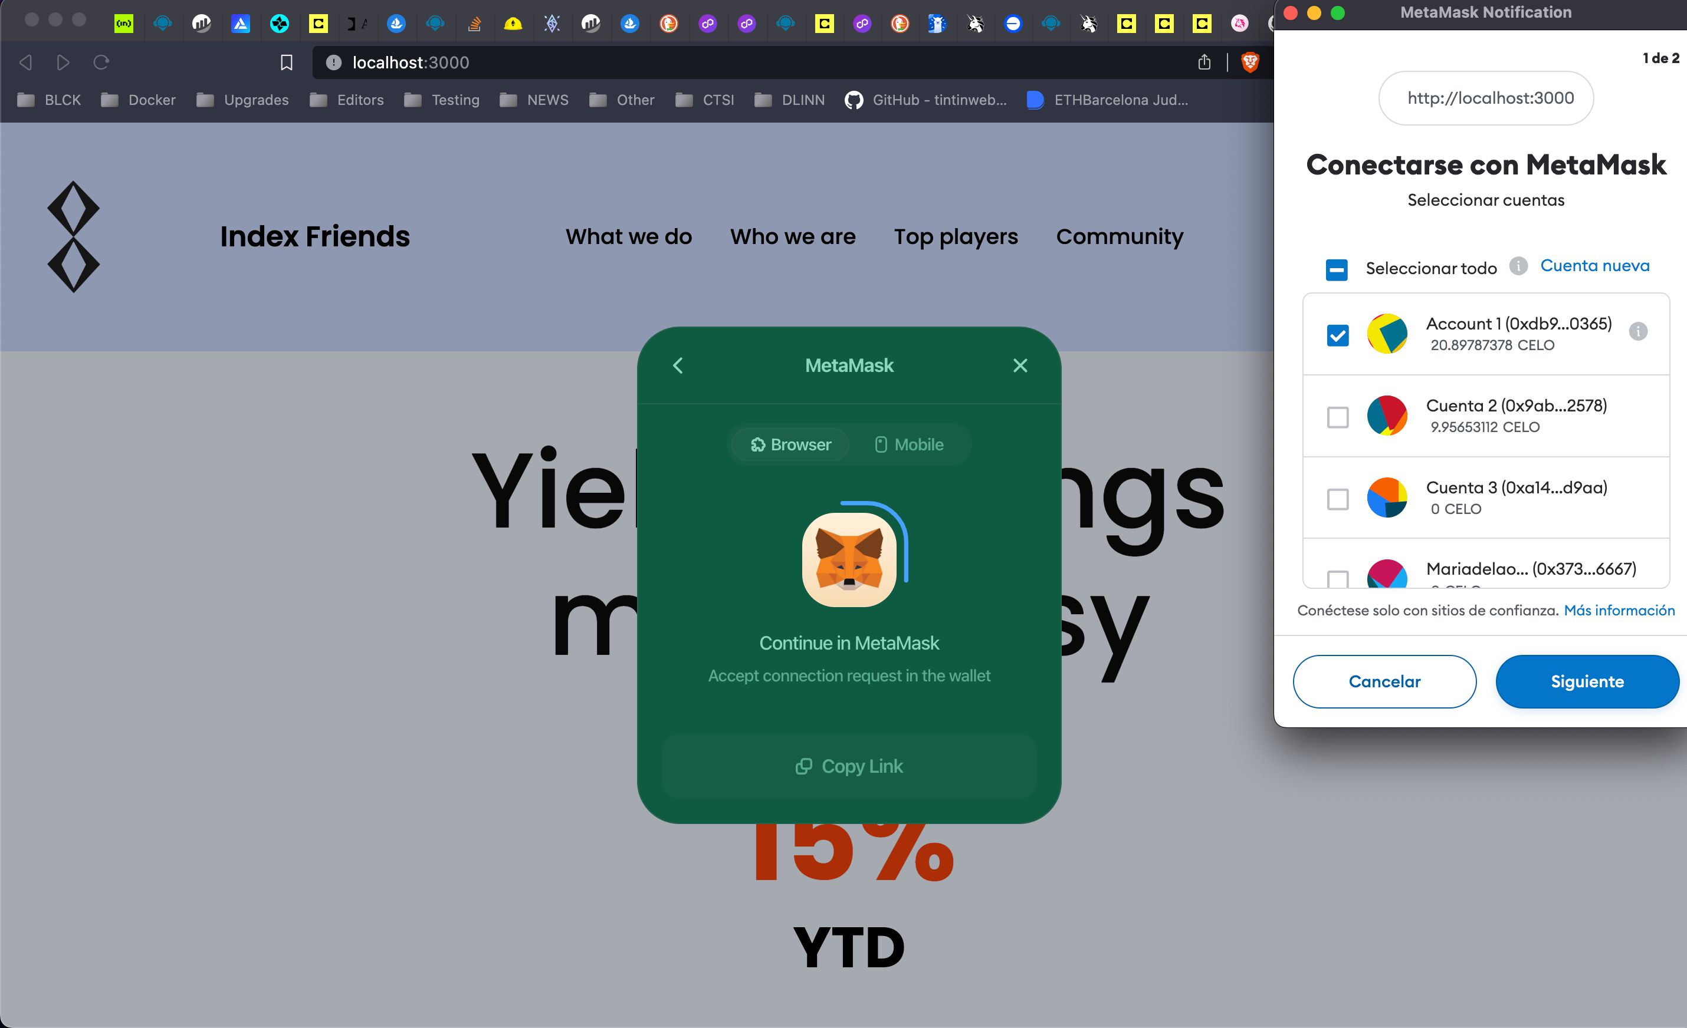Switch to the pink unicorn favicon tab
1687x1028 pixels.
(1240, 24)
